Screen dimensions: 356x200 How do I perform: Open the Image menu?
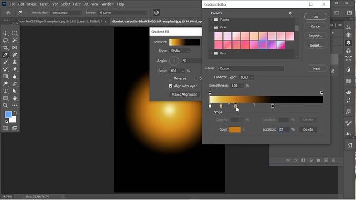32,4
